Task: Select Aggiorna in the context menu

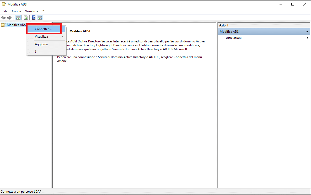Action: coord(46,44)
